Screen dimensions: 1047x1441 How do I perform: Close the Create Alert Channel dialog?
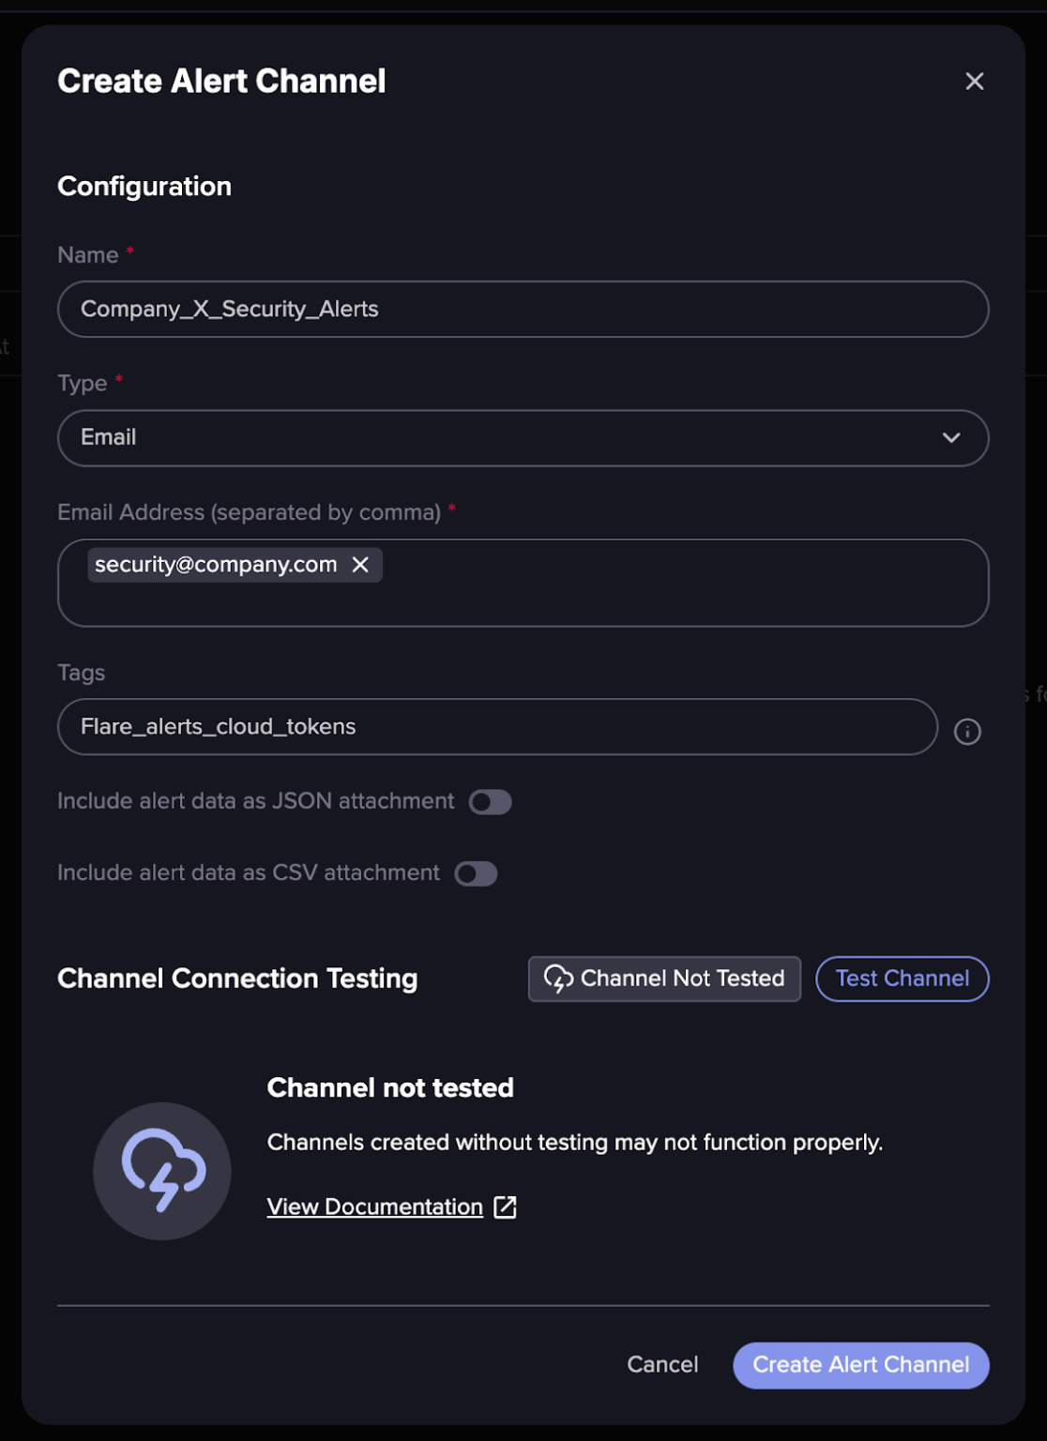pos(974,82)
